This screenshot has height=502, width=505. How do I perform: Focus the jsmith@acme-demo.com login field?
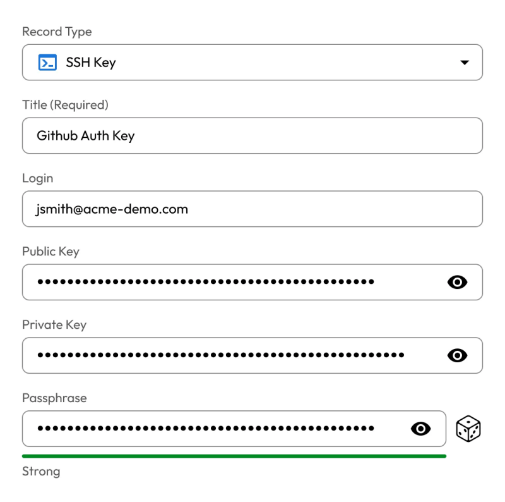tap(252, 209)
